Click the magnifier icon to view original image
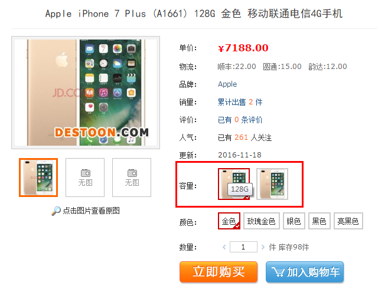 pyautogui.click(x=56, y=211)
